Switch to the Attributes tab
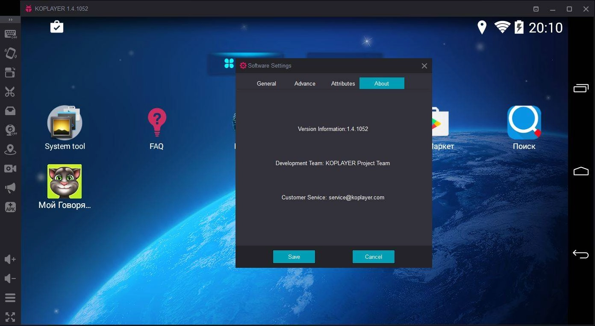The width and height of the screenshot is (595, 326). pos(343,83)
